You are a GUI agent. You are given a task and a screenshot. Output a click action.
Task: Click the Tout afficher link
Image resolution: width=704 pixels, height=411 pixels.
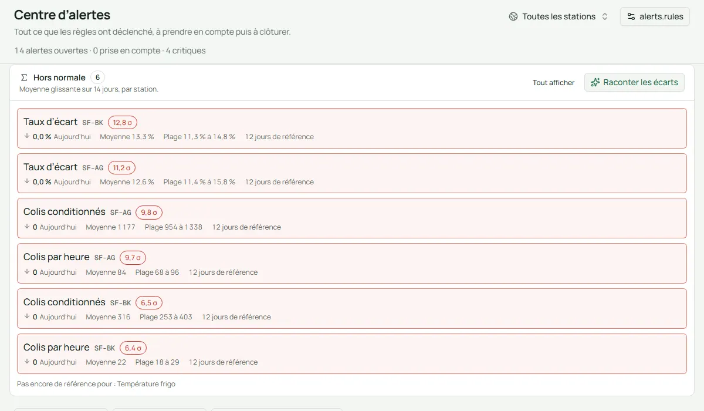(x=553, y=83)
